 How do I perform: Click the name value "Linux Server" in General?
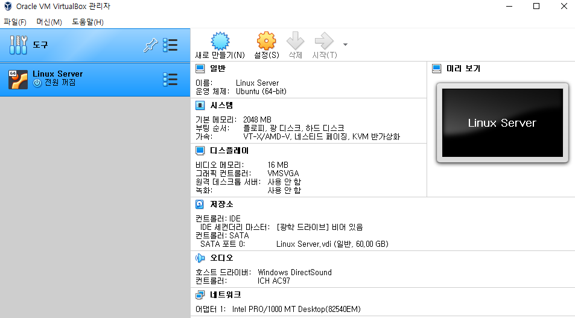pyautogui.click(x=257, y=83)
